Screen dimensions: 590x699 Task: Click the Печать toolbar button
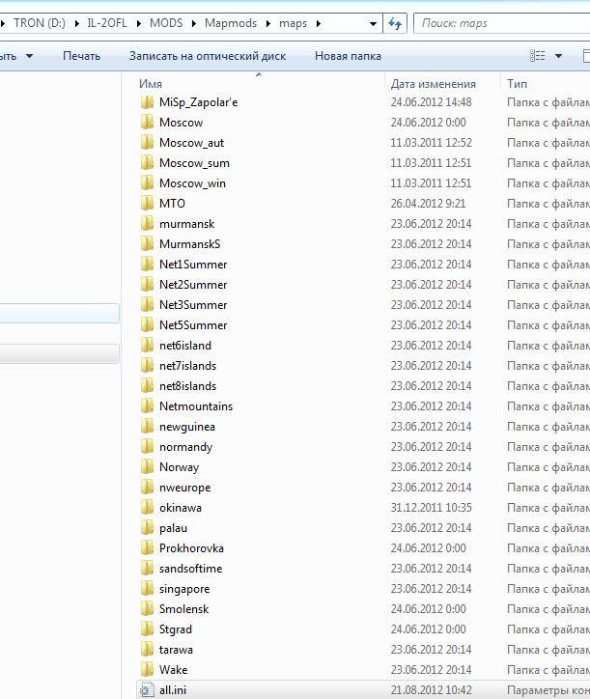pos(82,56)
